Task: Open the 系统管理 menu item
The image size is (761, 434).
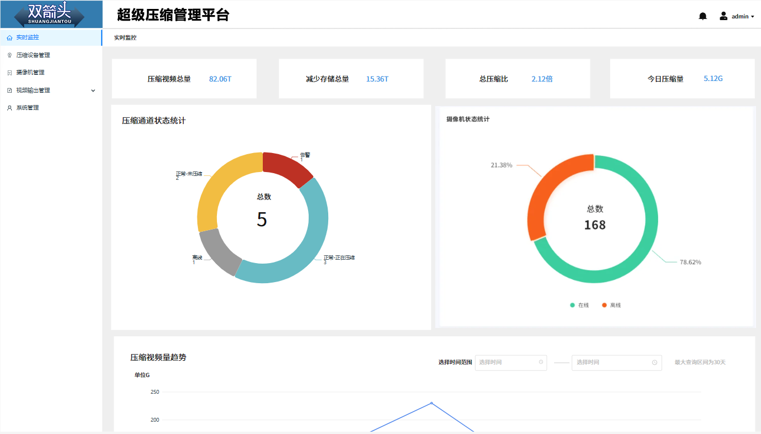Action: [51, 108]
